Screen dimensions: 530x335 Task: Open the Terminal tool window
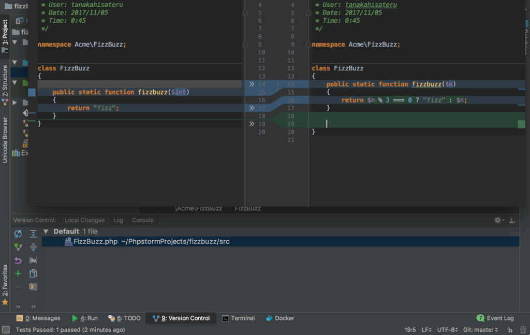pyautogui.click(x=238, y=318)
